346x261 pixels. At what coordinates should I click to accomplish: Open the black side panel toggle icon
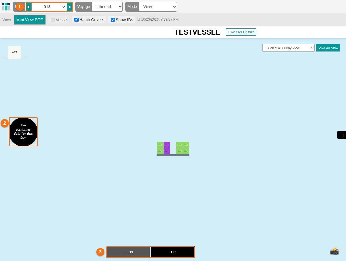[342, 135]
